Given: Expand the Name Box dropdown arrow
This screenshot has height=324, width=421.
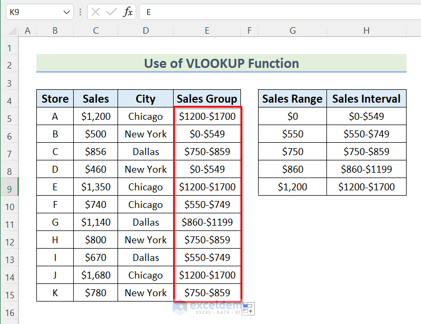Looking at the screenshot, I should (x=67, y=12).
